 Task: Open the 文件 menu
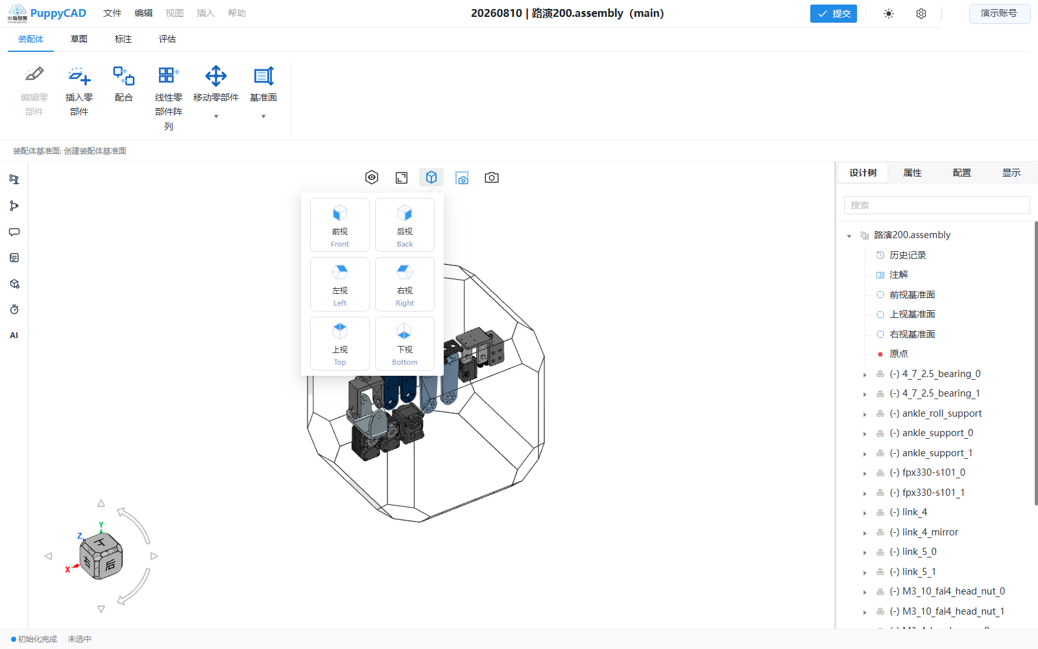112,13
